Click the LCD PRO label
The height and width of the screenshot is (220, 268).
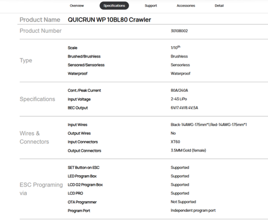tap(75, 193)
